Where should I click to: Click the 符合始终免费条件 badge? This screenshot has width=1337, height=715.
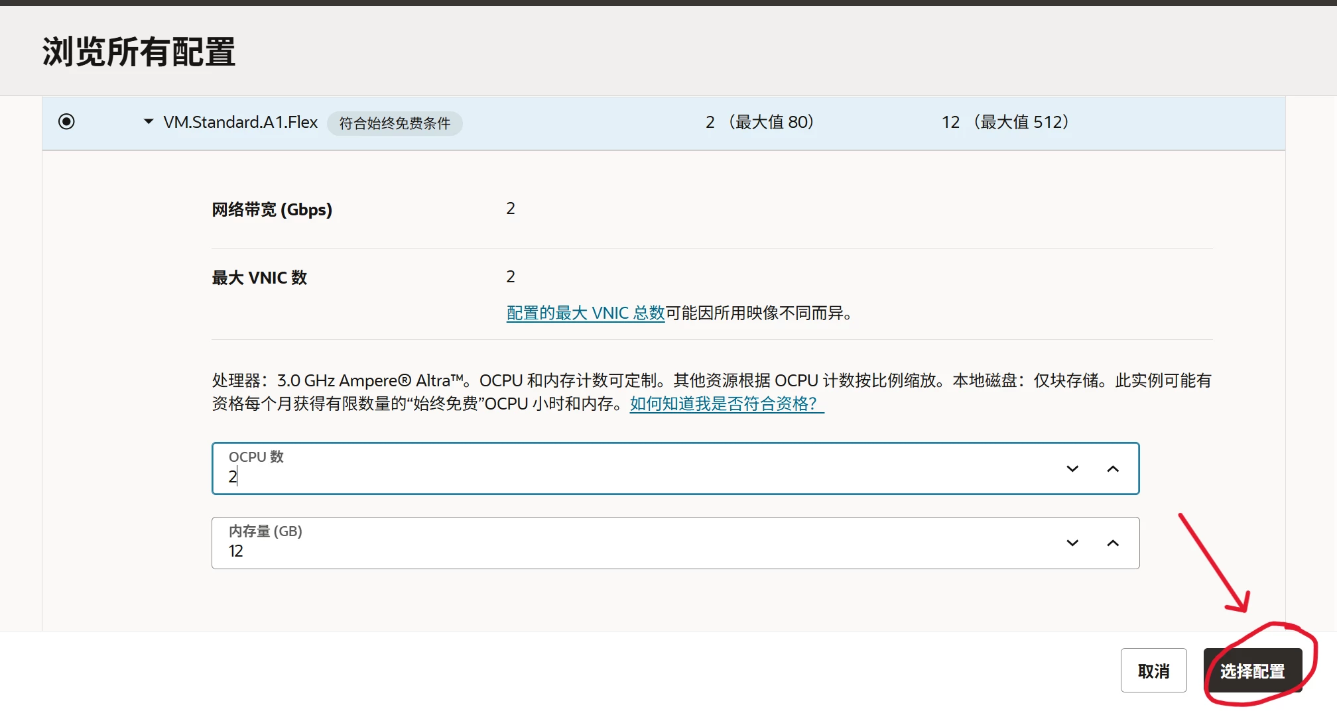395,123
